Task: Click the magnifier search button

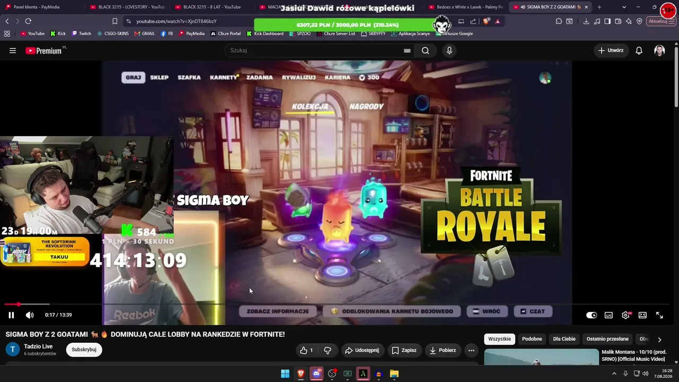Action: 425,50
